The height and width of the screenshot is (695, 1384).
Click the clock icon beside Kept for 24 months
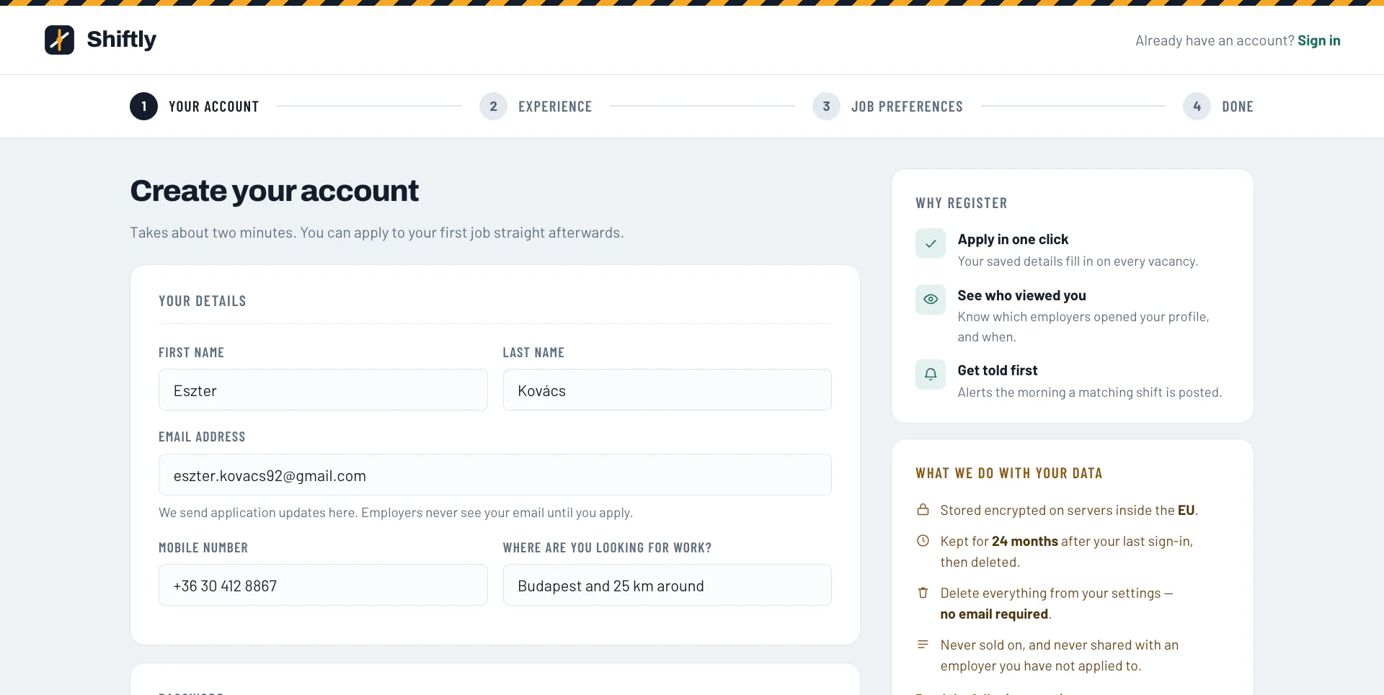pyautogui.click(x=923, y=541)
